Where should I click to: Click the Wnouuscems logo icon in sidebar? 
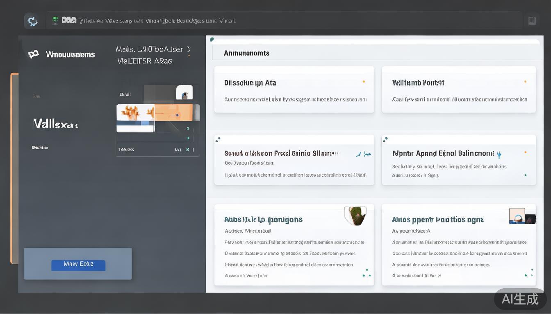tap(33, 54)
